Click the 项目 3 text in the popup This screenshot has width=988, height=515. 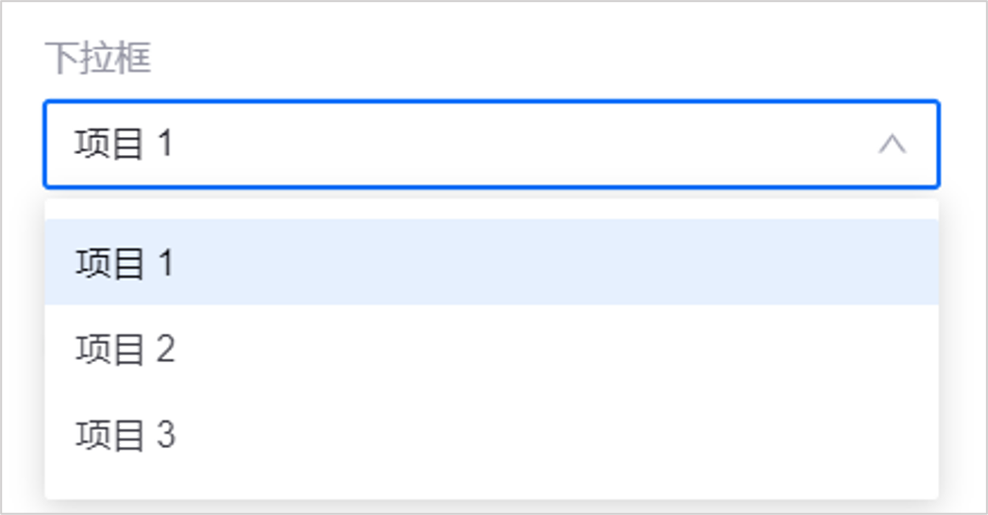tap(126, 436)
